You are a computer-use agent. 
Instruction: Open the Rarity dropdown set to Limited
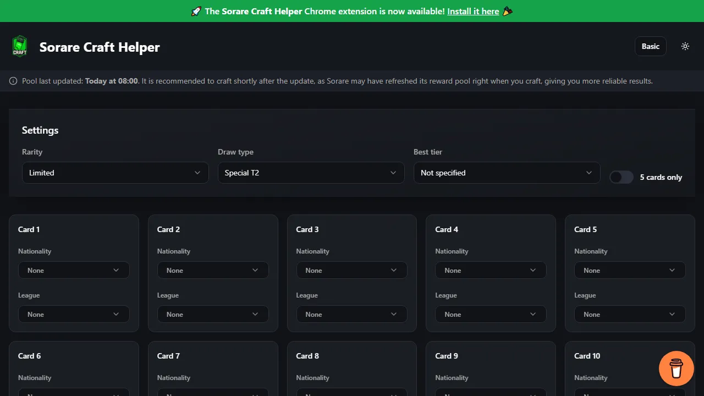(x=114, y=172)
